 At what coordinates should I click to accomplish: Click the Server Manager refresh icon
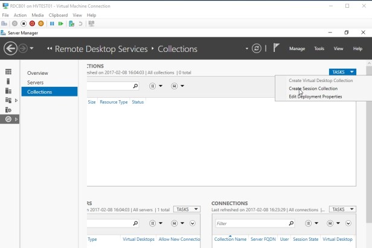pyautogui.click(x=257, y=48)
